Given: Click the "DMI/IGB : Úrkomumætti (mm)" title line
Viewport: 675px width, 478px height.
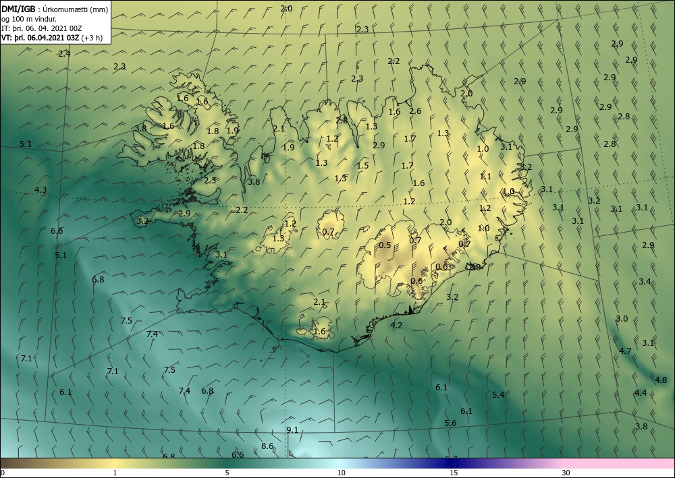Looking at the screenshot, I should (55, 9).
